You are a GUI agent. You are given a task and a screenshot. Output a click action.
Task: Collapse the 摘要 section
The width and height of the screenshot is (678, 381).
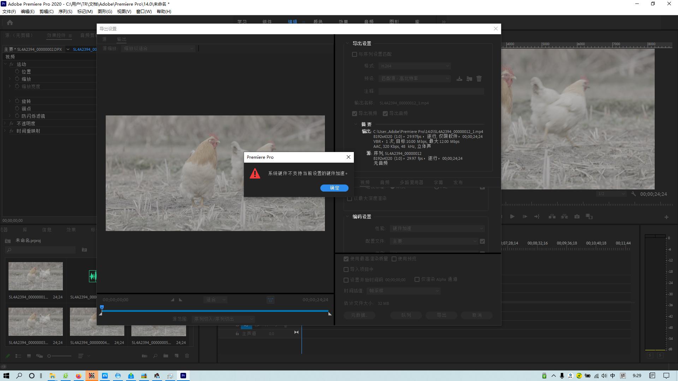point(356,124)
